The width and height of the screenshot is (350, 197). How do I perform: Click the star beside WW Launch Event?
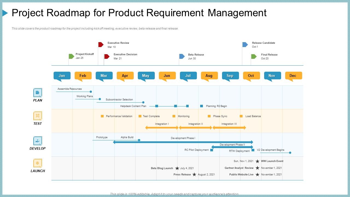(x=257, y=161)
